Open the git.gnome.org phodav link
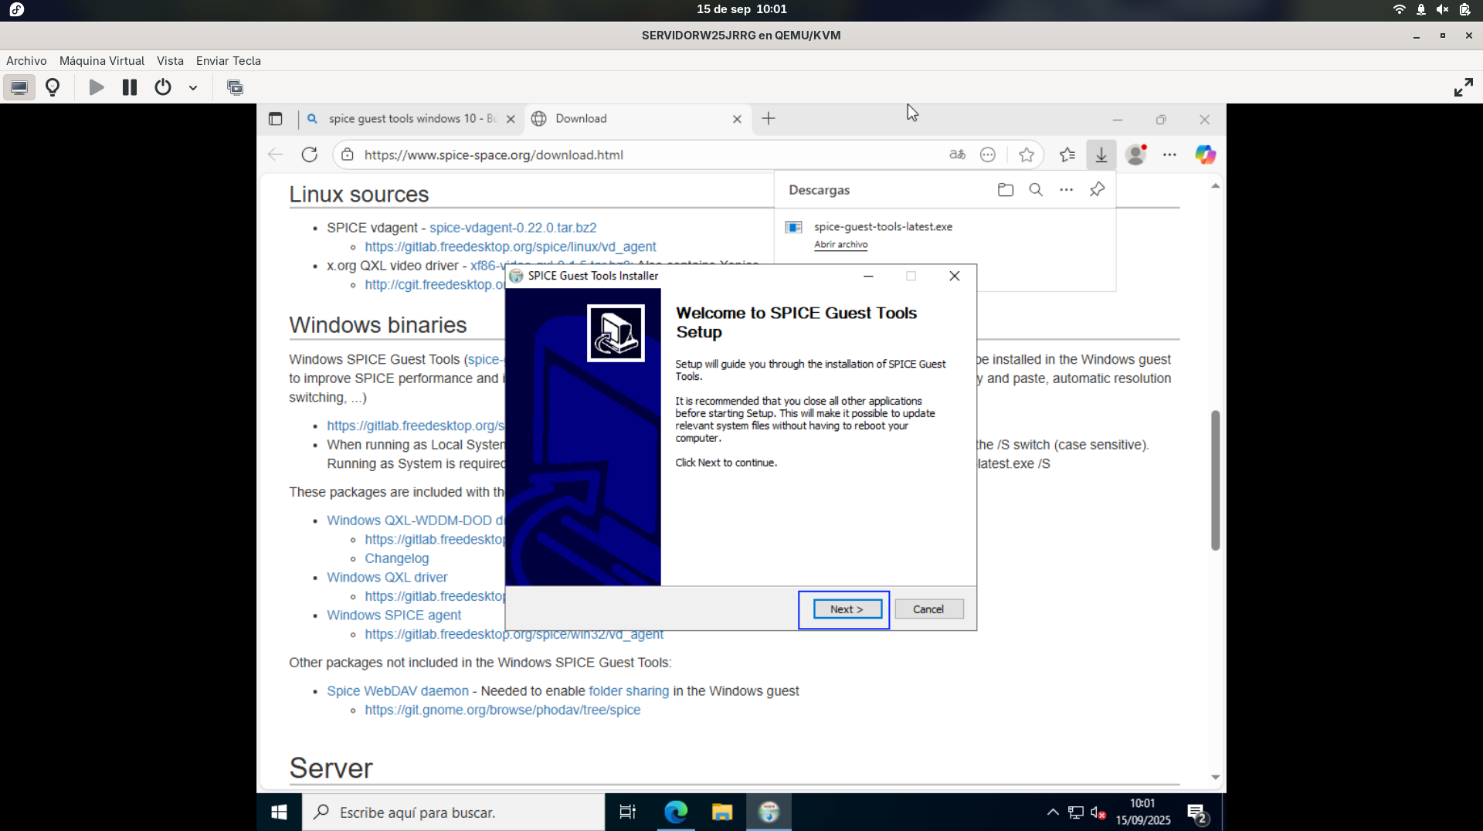1483x831 pixels. click(x=502, y=711)
